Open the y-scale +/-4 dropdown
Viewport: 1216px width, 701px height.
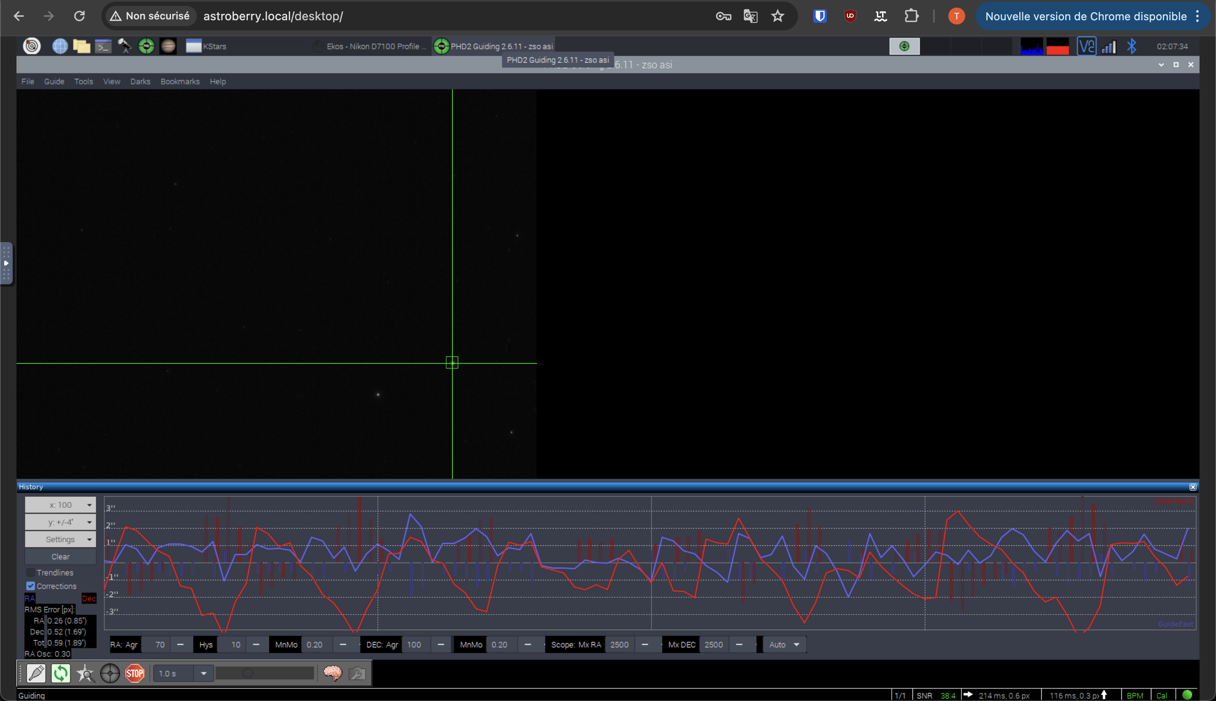(60, 522)
